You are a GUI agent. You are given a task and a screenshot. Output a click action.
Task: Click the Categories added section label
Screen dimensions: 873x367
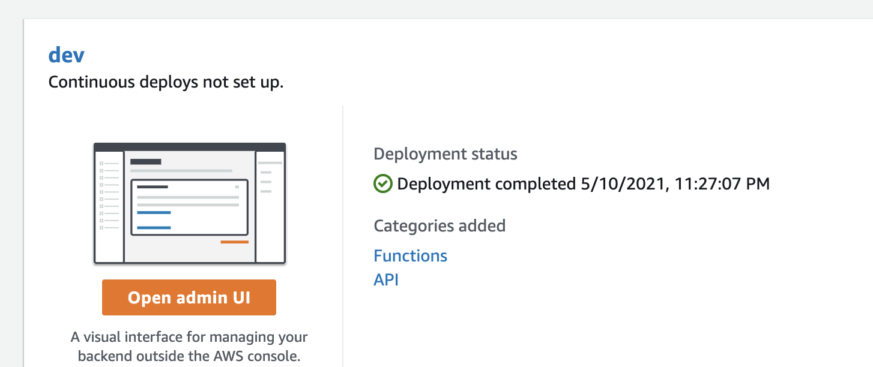point(440,225)
